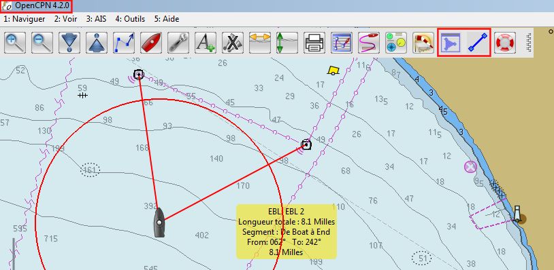Image resolution: width=554 pixels, height=270 pixels.
Task: Show currents with horizontal arrows icon
Action: click(x=260, y=43)
